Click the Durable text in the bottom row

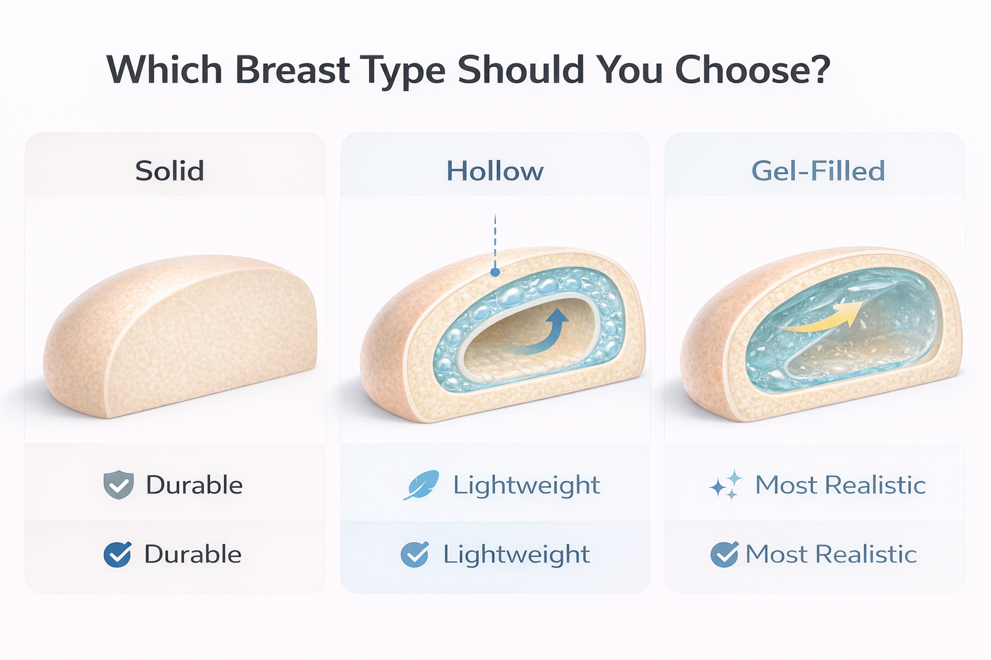click(193, 554)
